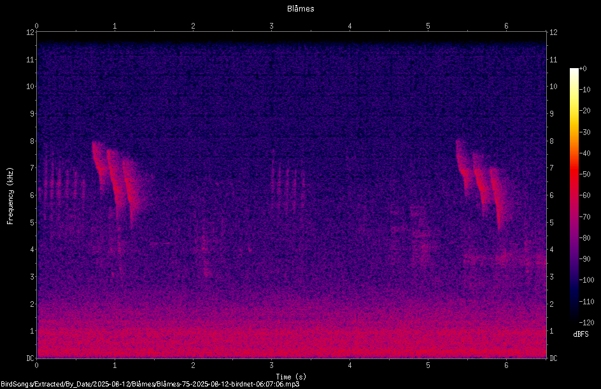The width and height of the screenshot is (601, 389).
Task: Click the Frequency (kHz) axis label
Action: [x=10, y=196]
